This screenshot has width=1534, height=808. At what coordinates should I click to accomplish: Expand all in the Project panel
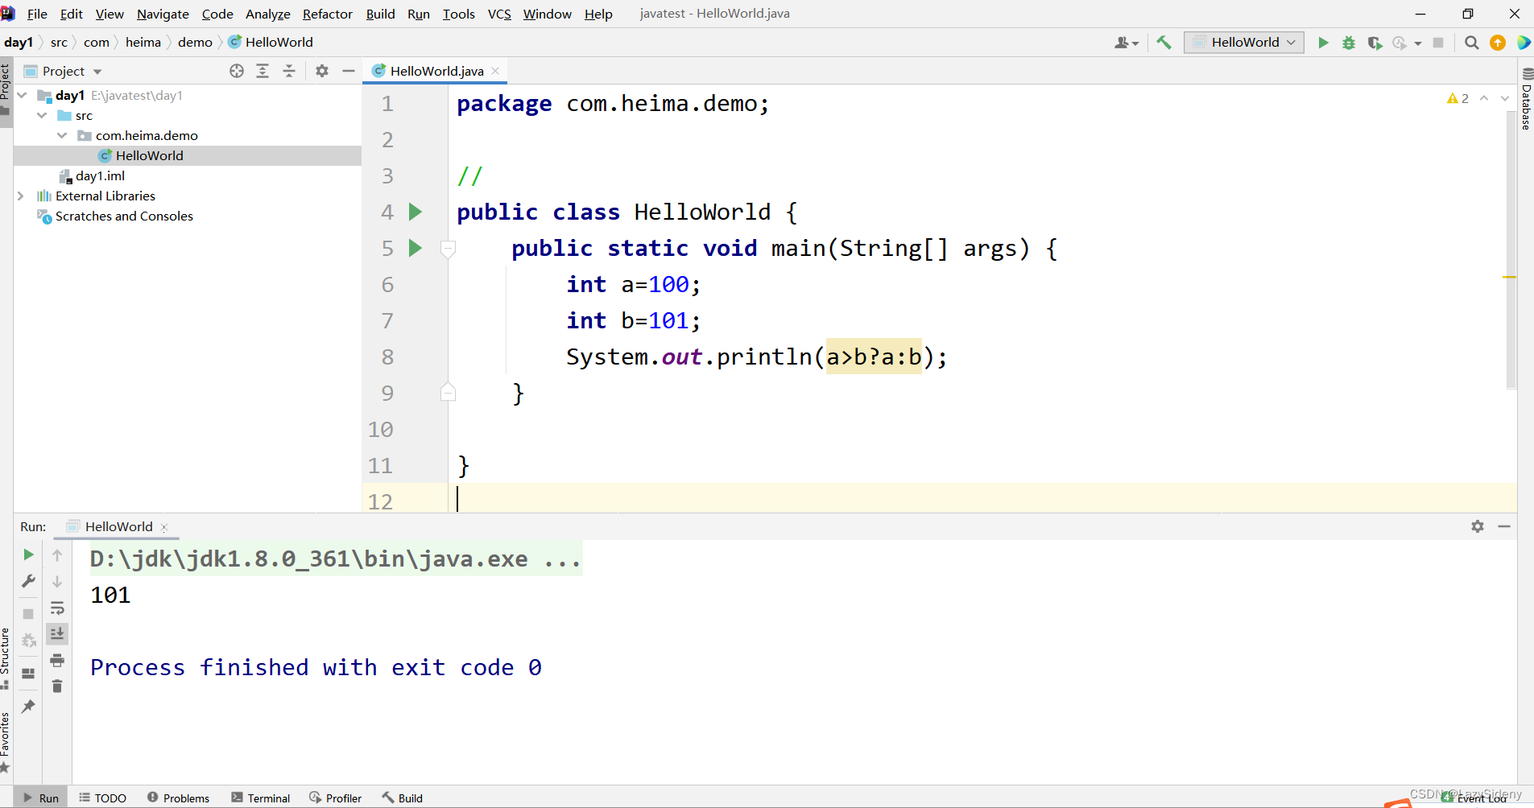pos(263,71)
